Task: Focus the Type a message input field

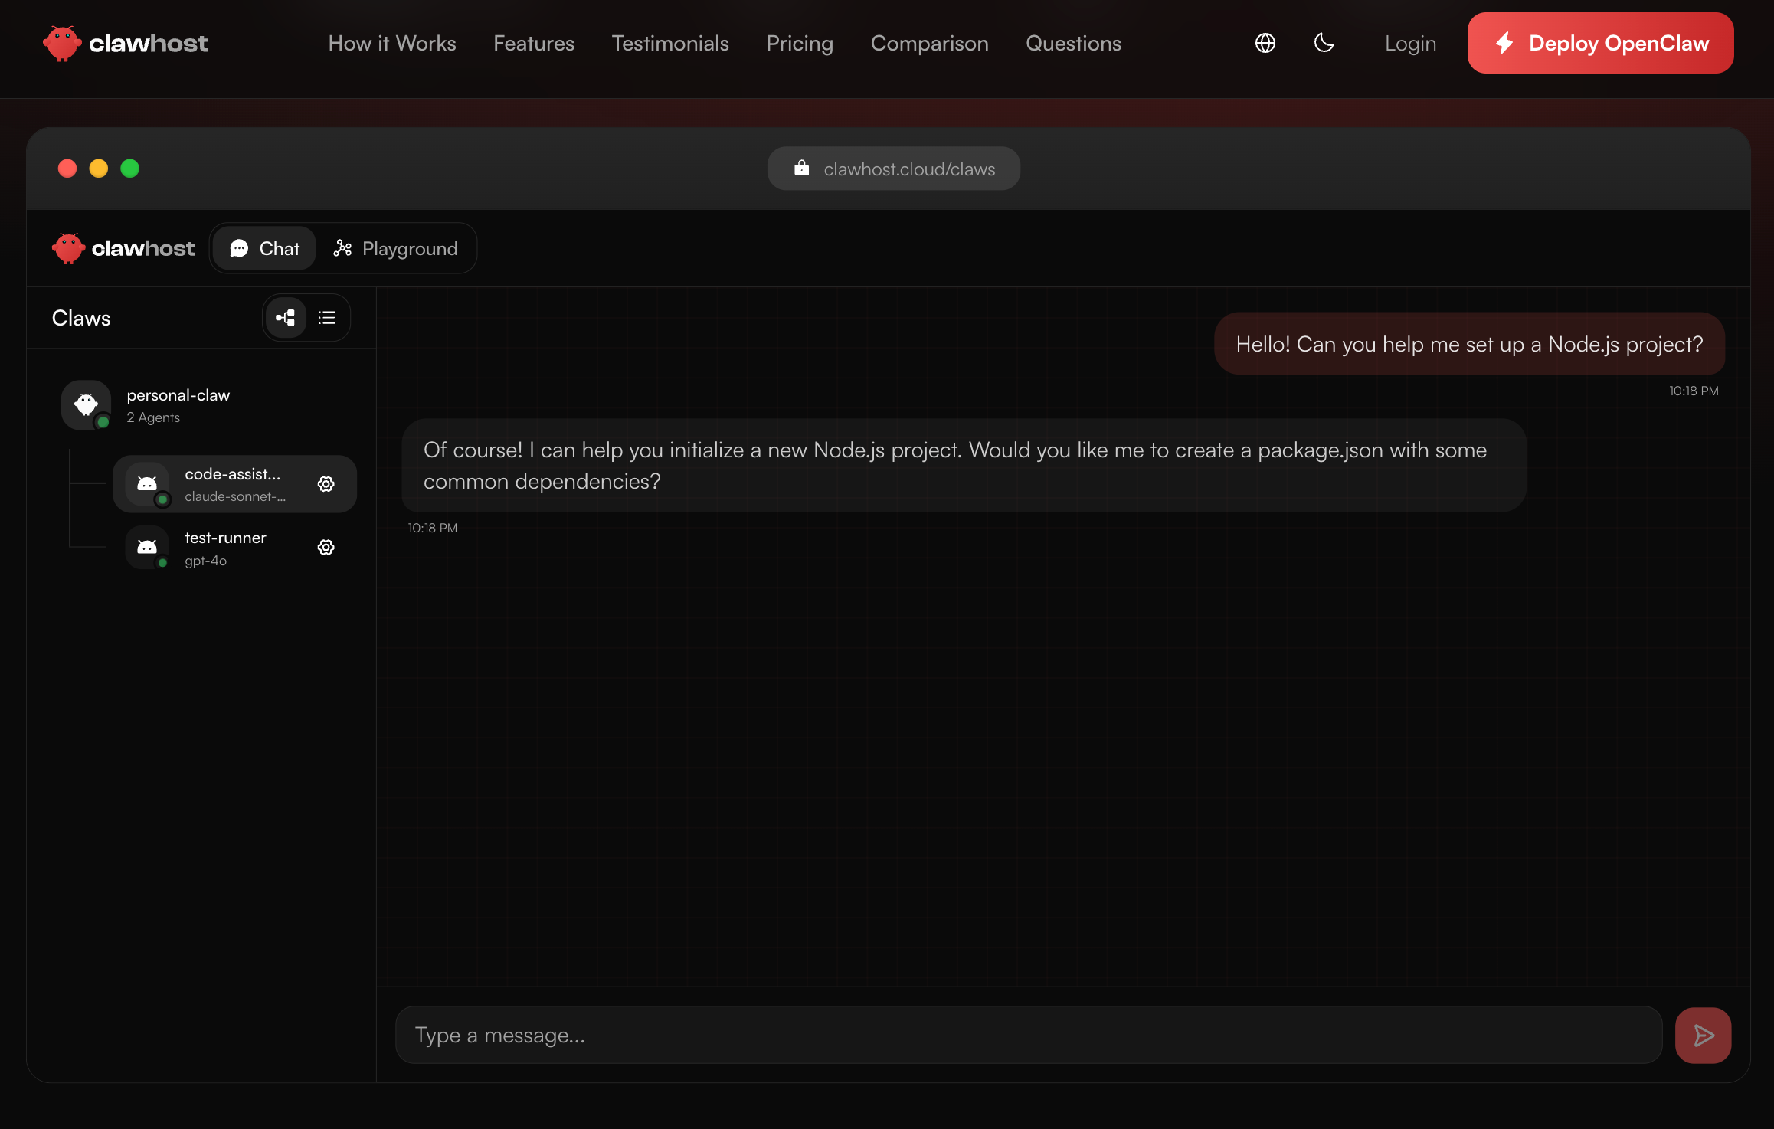Action: [x=1028, y=1036]
